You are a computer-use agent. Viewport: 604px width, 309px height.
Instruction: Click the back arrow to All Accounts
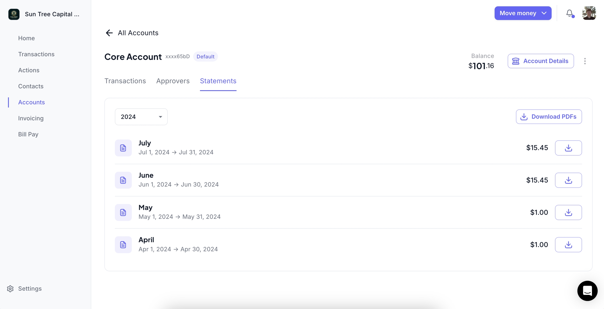pyautogui.click(x=109, y=33)
